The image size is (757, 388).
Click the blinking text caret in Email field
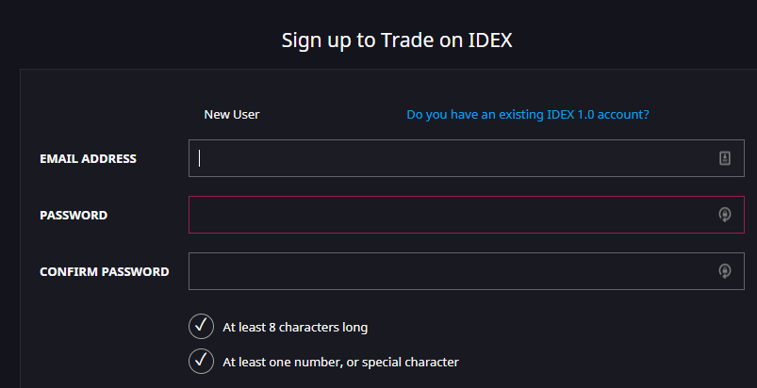click(200, 158)
